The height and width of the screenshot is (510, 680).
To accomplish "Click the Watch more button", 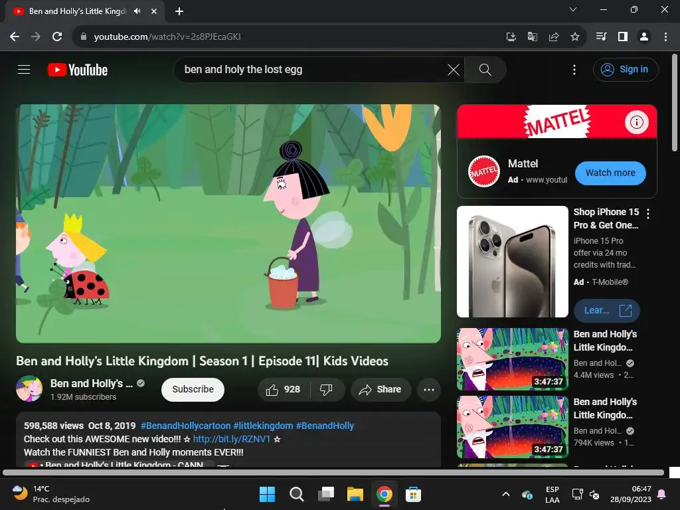I will tap(610, 173).
